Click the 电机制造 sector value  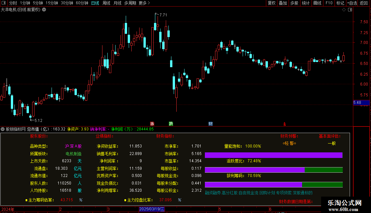[74, 154]
